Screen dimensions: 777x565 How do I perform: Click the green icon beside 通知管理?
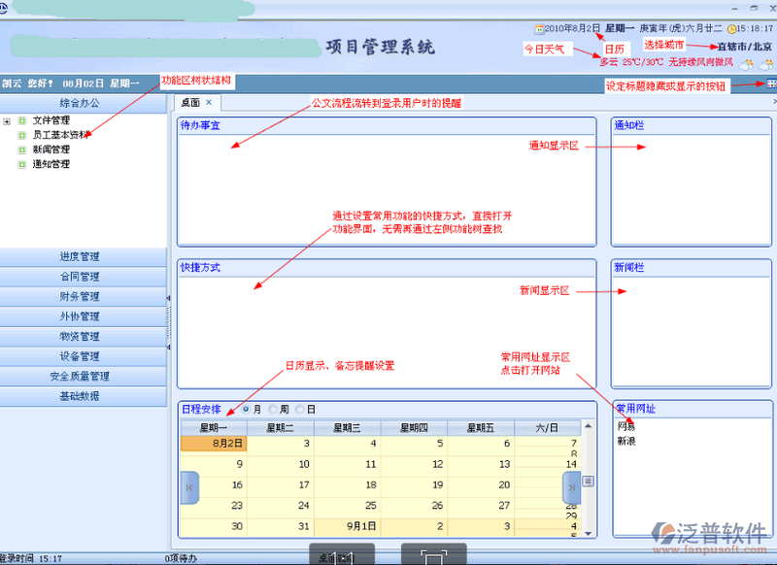click(22, 165)
